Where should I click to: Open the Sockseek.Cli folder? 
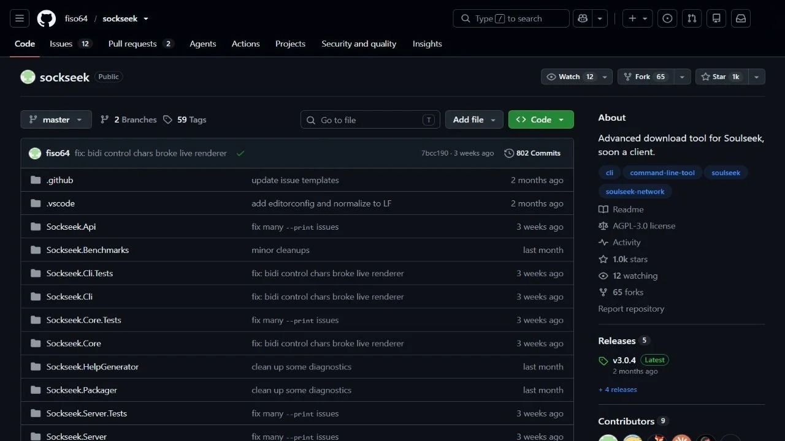click(69, 296)
